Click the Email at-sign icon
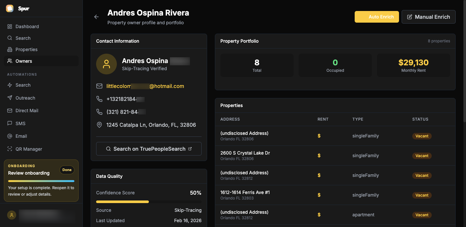The width and height of the screenshot is (466, 227). 10,136
